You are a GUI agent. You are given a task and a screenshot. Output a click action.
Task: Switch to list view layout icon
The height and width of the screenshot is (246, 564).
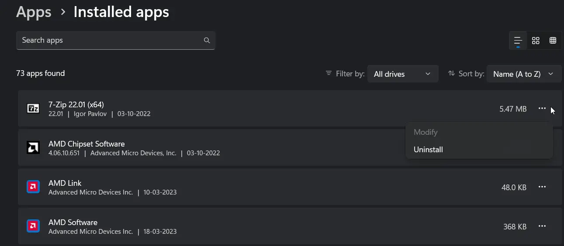tap(518, 41)
